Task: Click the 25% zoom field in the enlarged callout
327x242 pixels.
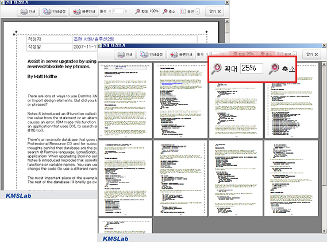Action: click(252, 68)
